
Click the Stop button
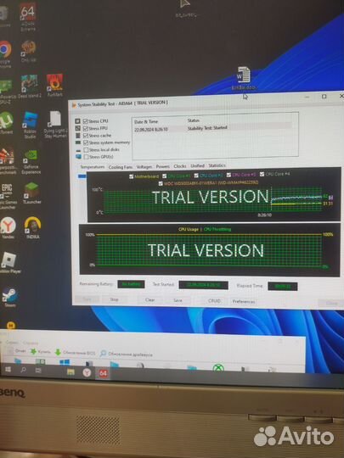(x=114, y=299)
